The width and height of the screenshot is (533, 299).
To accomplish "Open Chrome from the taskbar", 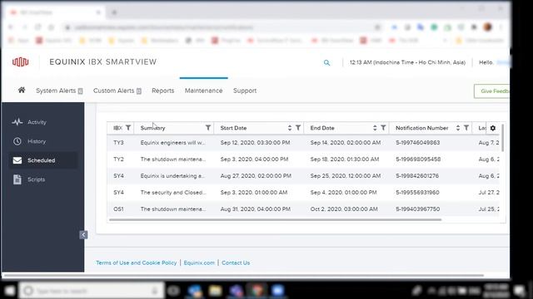I will pyautogui.click(x=257, y=291).
